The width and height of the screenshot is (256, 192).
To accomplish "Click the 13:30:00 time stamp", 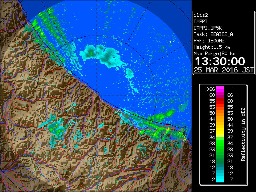I will [220, 61].
